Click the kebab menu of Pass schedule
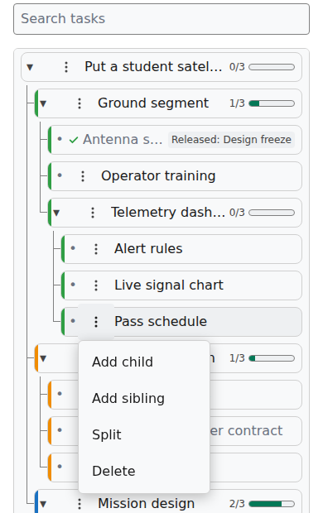Image resolution: width=323 pixels, height=513 pixels. pyautogui.click(x=96, y=322)
